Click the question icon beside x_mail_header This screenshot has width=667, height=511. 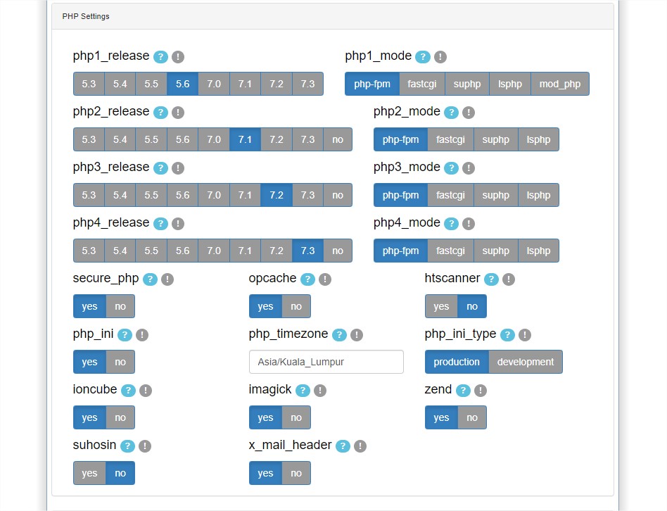tap(343, 446)
